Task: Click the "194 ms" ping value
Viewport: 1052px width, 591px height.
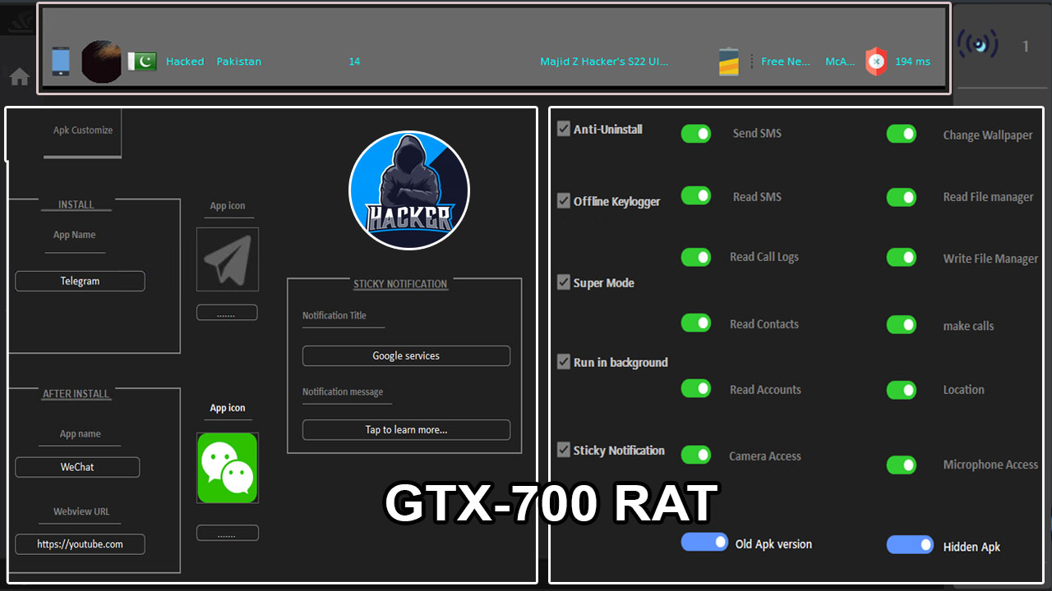Action: (913, 62)
